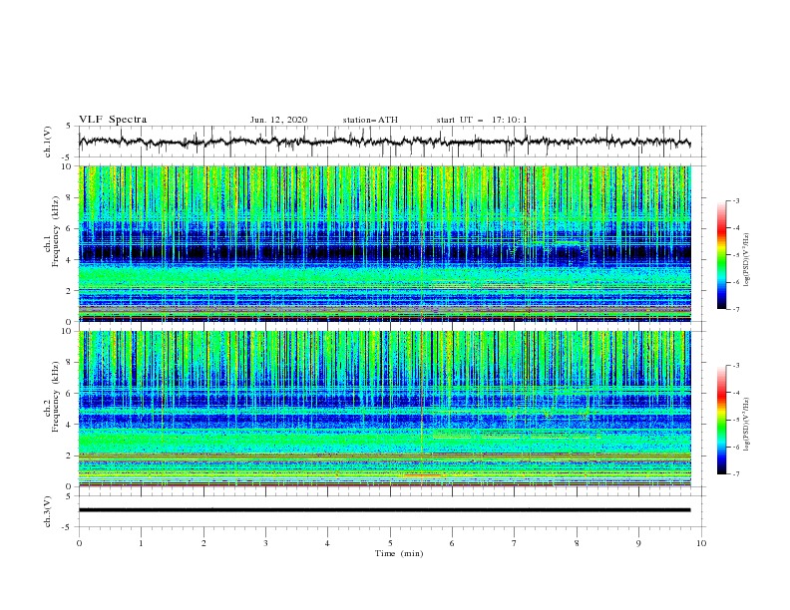This screenshot has width=790, height=610.
Task: Click the ch.1 PSD color scale bar
Action: coord(722,255)
